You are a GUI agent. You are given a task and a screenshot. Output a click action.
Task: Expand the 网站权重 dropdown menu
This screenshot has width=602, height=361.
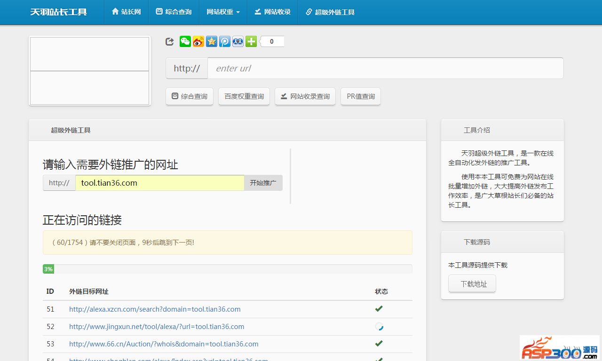(223, 12)
